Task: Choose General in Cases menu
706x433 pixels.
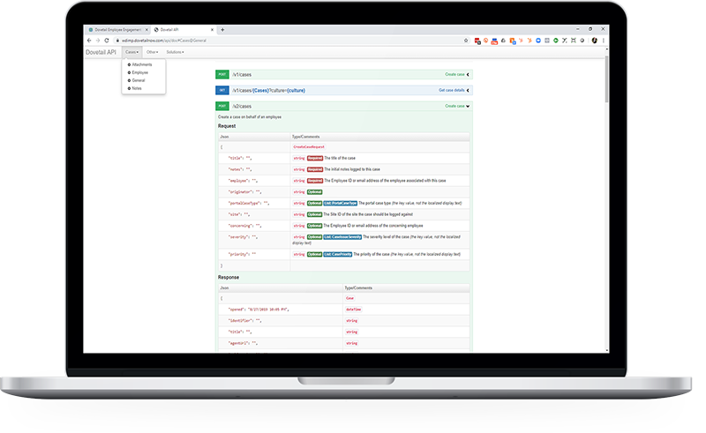Action: [139, 80]
